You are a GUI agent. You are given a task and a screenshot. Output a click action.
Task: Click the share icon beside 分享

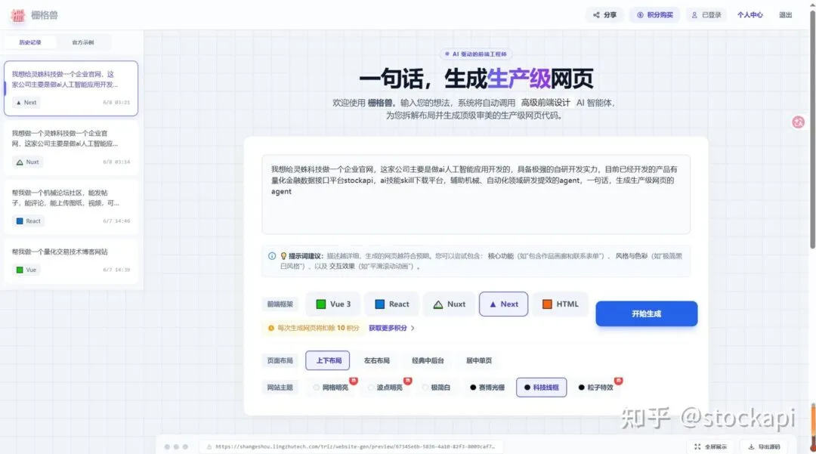click(x=596, y=15)
